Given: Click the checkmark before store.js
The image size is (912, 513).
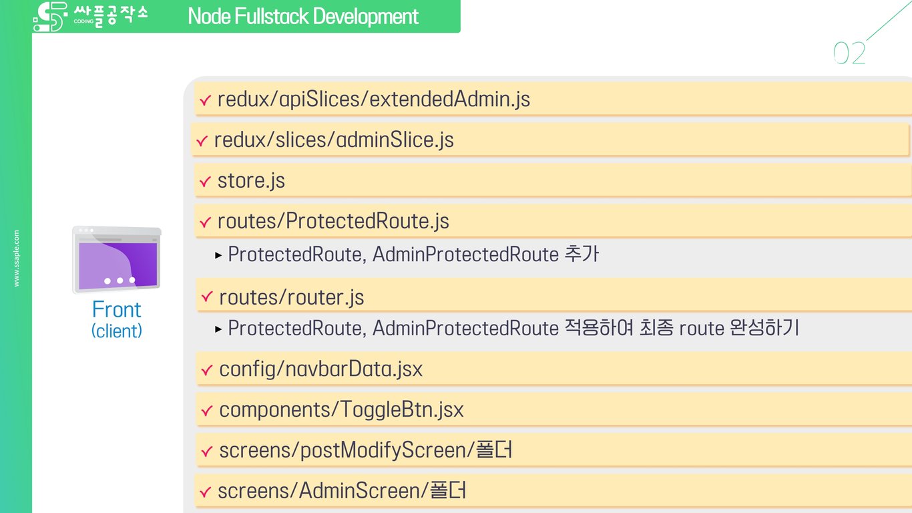Looking at the screenshot, I should (205, 182).
